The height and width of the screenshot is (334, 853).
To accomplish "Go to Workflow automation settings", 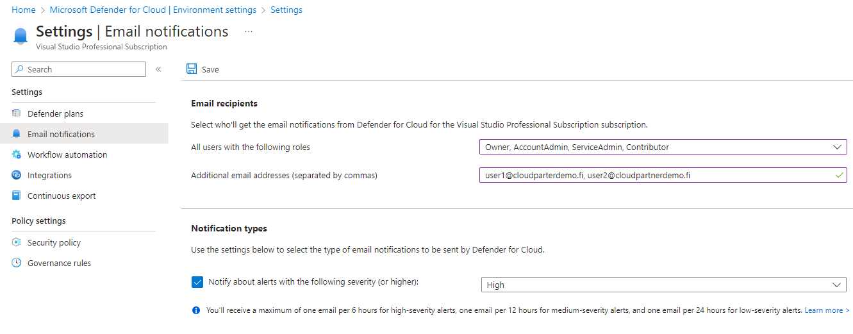I will (x=67, y=154).
